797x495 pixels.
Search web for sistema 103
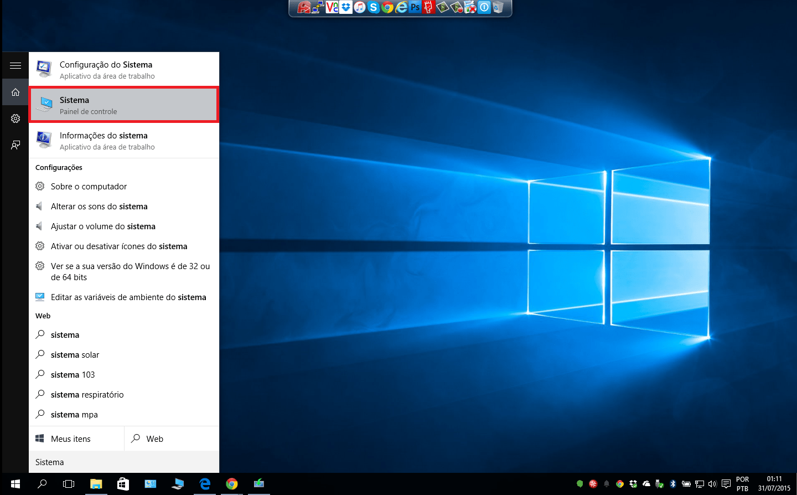[124, 375]
